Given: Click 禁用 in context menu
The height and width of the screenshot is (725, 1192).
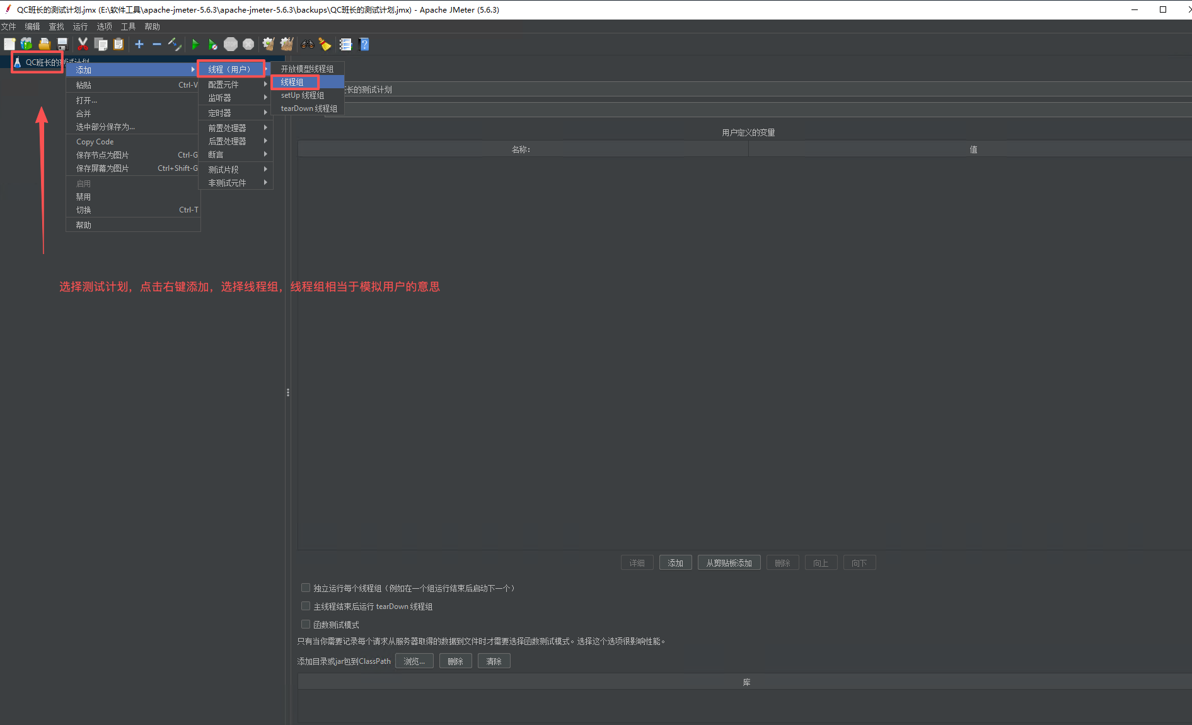Looking at the screenshot, I should 133,197.
